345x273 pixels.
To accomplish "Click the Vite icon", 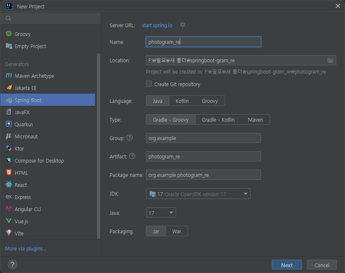I will (9, 233).
